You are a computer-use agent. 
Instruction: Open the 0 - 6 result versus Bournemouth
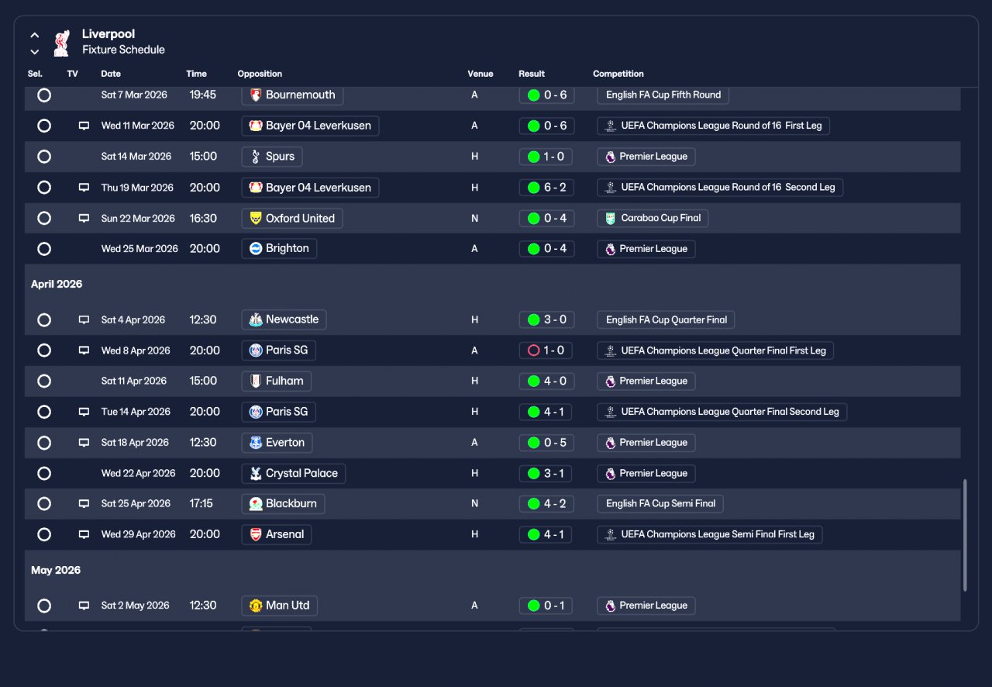point(546,95)
